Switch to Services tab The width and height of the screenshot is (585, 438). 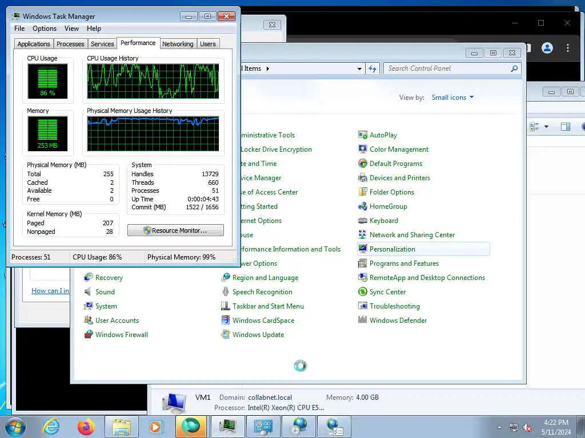click(102, 44)
